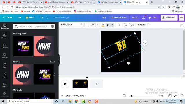Click Try Canva Pro
This screenshot has width=185, height=104.
point(119,18)
